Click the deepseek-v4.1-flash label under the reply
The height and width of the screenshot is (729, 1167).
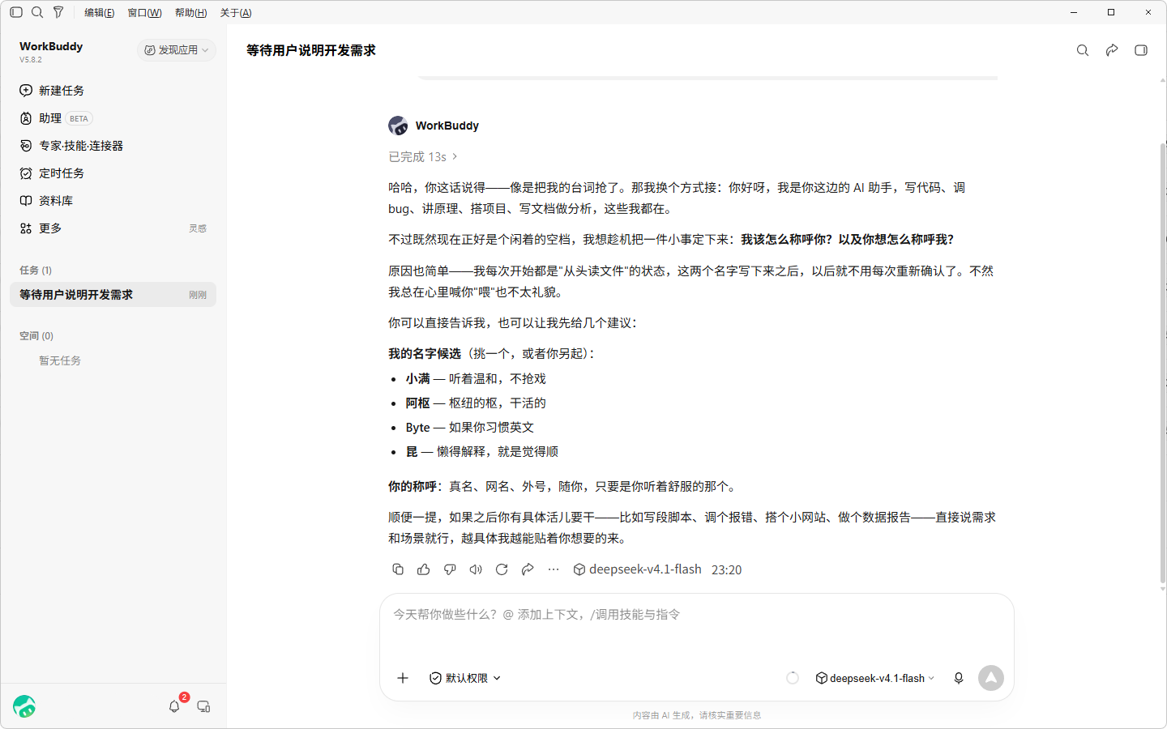(638, 569)
